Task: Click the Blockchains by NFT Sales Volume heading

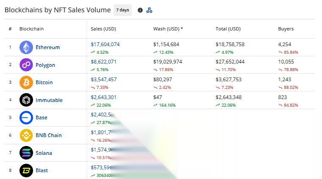Action: click(x=58, y=10)
